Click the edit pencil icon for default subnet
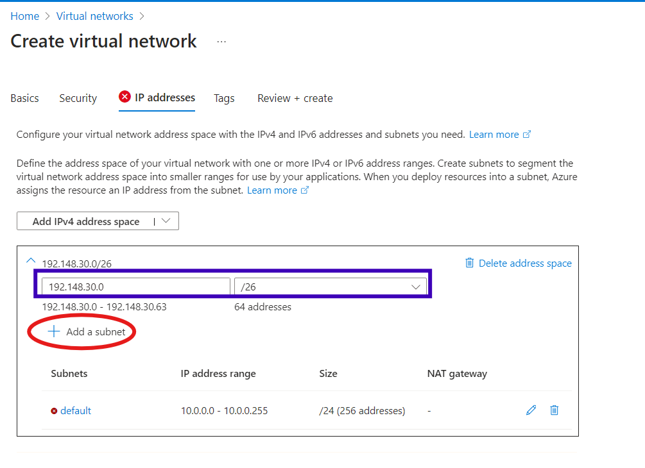 [531, 410]
